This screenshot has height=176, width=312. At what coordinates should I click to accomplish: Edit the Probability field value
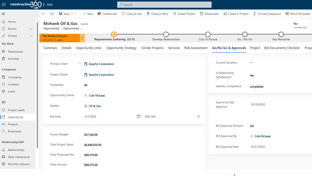(x=86, y=85)
